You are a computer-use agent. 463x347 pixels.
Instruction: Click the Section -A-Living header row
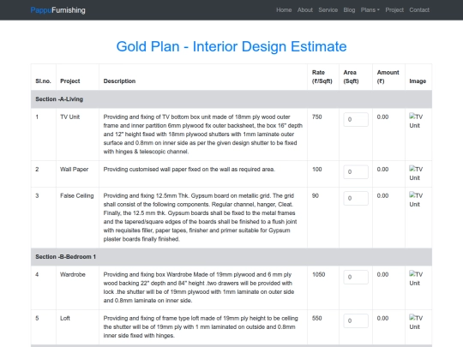[231, 99]
